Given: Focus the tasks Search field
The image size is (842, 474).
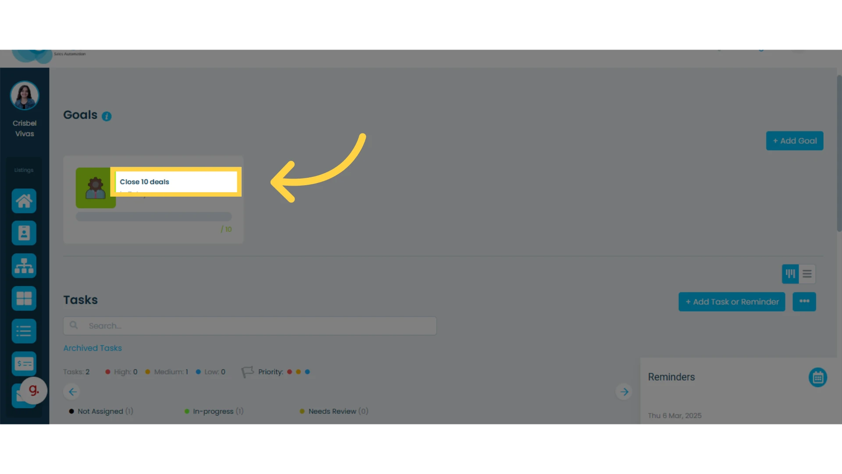Looking at the screenshot, I should [250, 326].
